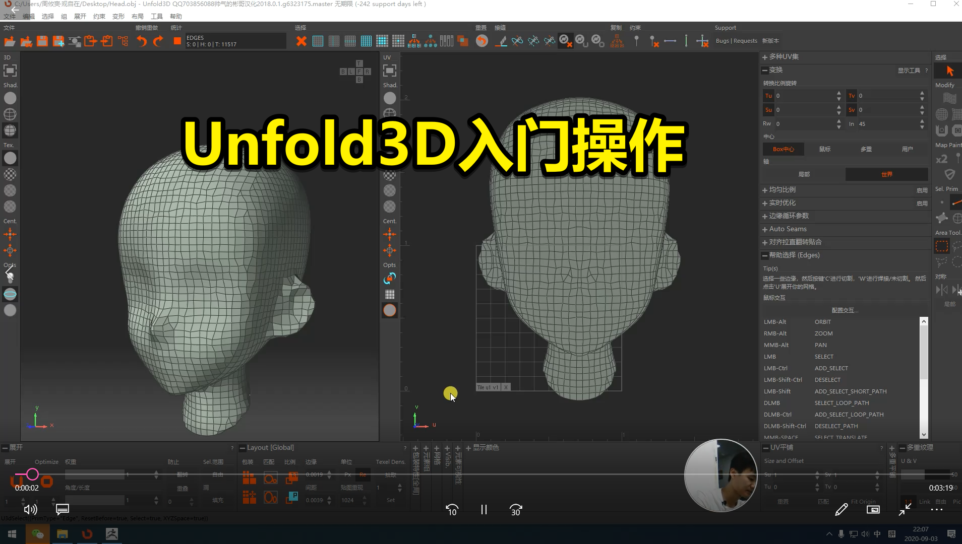Expand the 均匀比例 section

tap(765, 190)
